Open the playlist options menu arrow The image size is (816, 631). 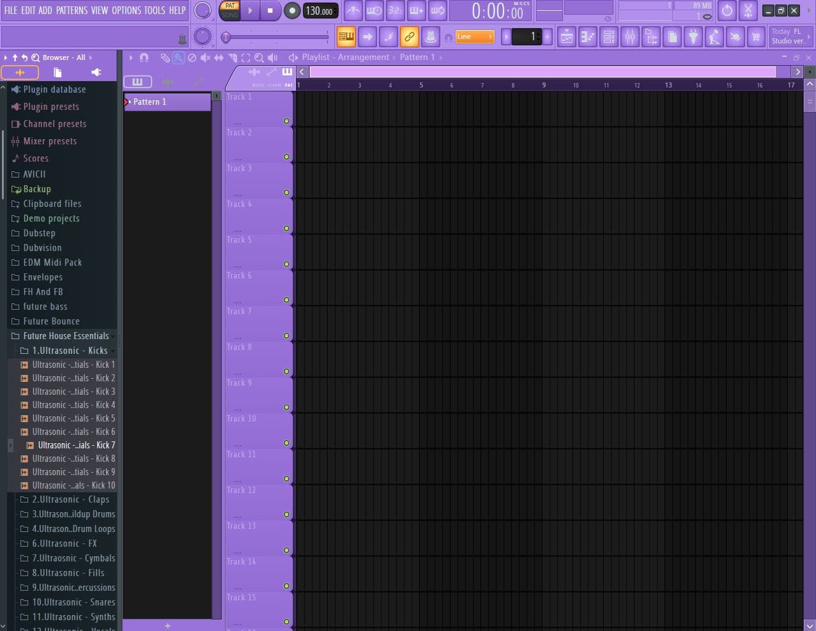tap(131, 57)
